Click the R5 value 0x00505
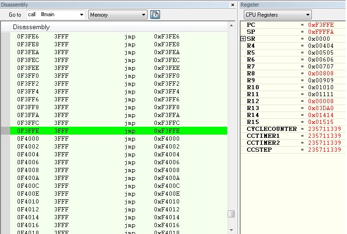 [321, 53]
